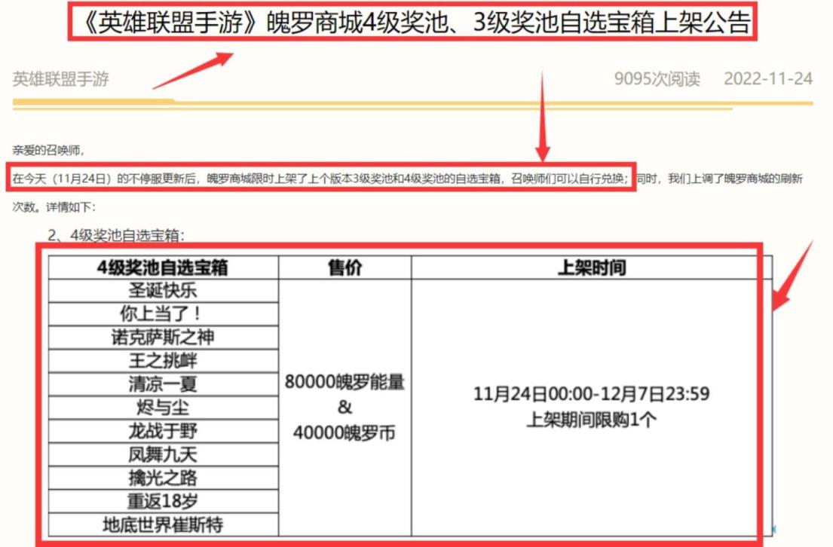The width and height of the screenshot is (833, 547).
Task: Select the 圣诞快乐 table row
Action: [x=163, y=291]
